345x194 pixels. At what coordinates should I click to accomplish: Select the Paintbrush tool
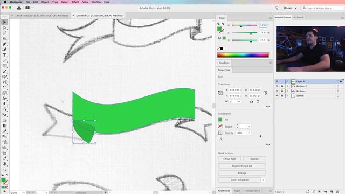point(5,71)
